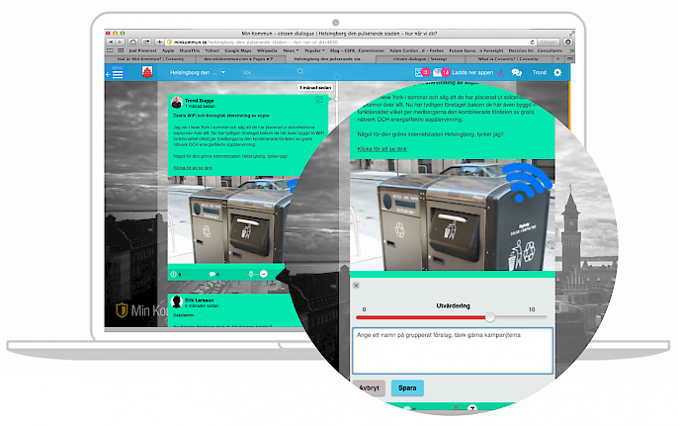This screenshot has height=425, width=678.
Task: Close the evaluation panel with X
Action: pos(356,286)
